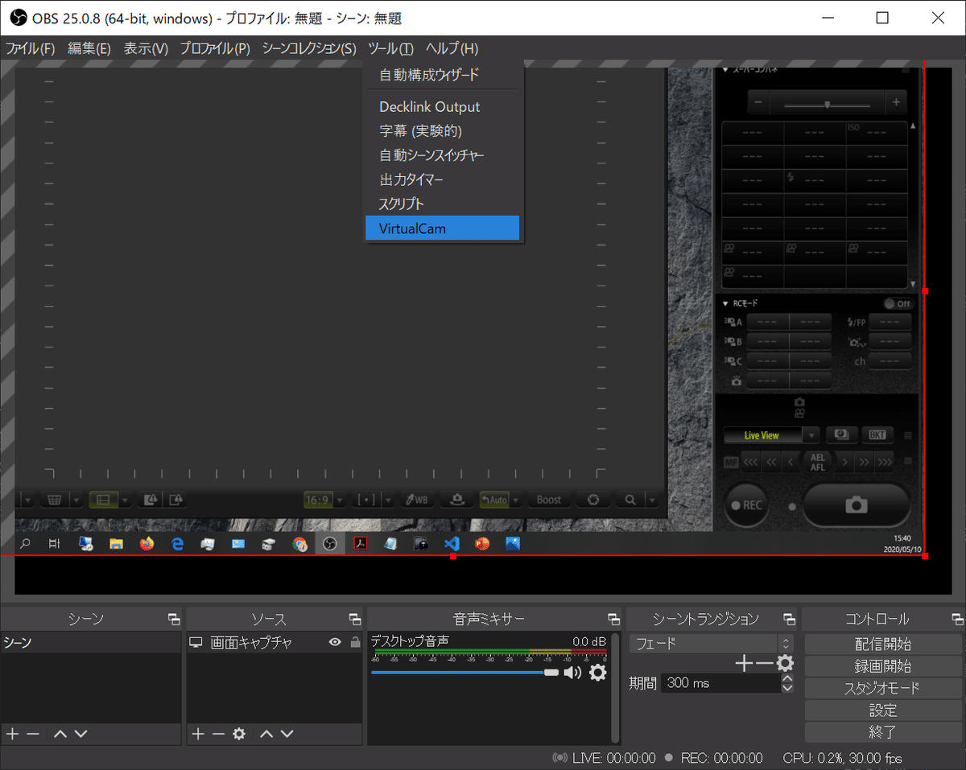Remove the selected source with minus icon

point(218,734)
